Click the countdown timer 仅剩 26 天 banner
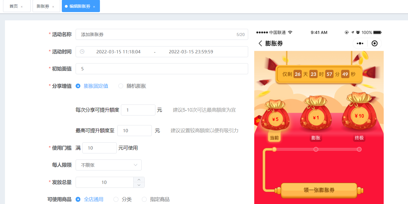Image resolution: width=408 pixels, height=204 pixels. coord(319,74)
